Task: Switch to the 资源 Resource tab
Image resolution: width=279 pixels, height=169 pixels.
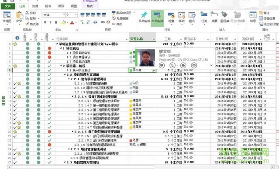Action: 35,6
